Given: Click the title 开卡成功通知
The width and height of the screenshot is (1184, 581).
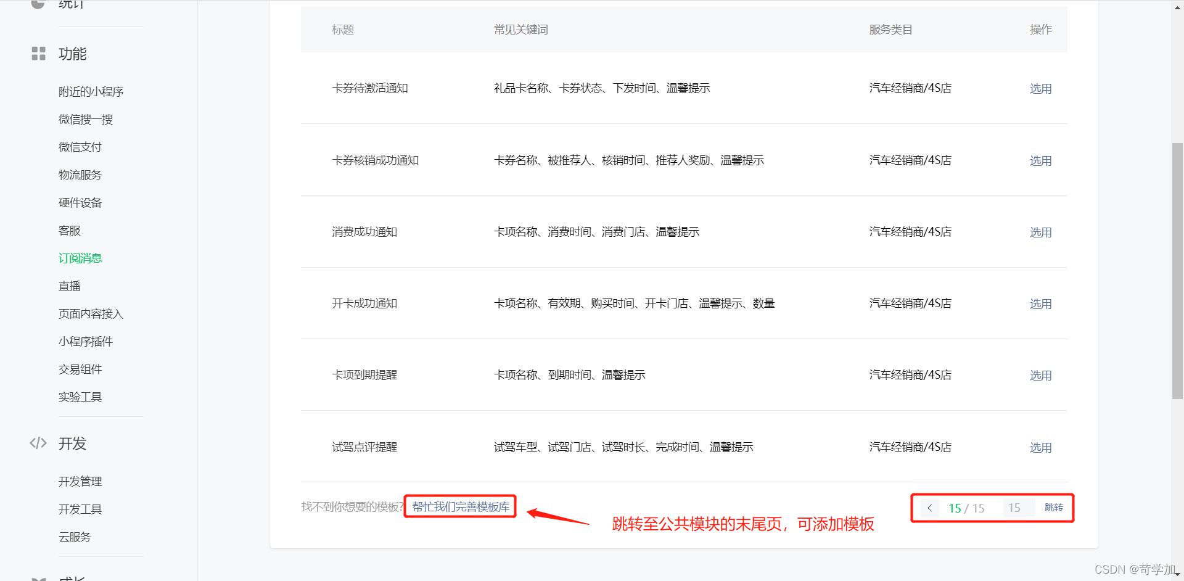Looking at the screenshot, I should point(364,303).
